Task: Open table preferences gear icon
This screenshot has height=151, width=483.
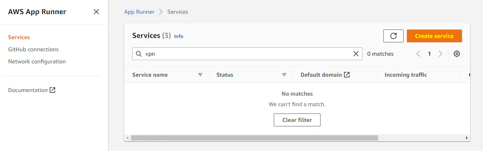Action: [x=456, y=54]
